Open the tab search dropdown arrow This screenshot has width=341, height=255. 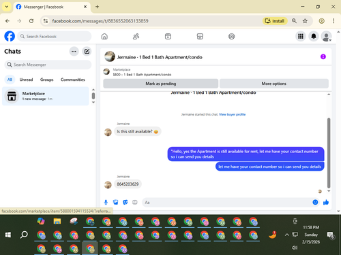(7, 7)
